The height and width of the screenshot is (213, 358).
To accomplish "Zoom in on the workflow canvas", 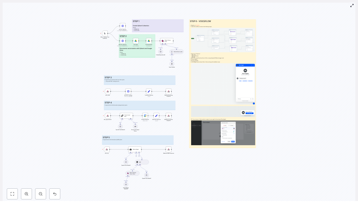I will click(26, 194).
